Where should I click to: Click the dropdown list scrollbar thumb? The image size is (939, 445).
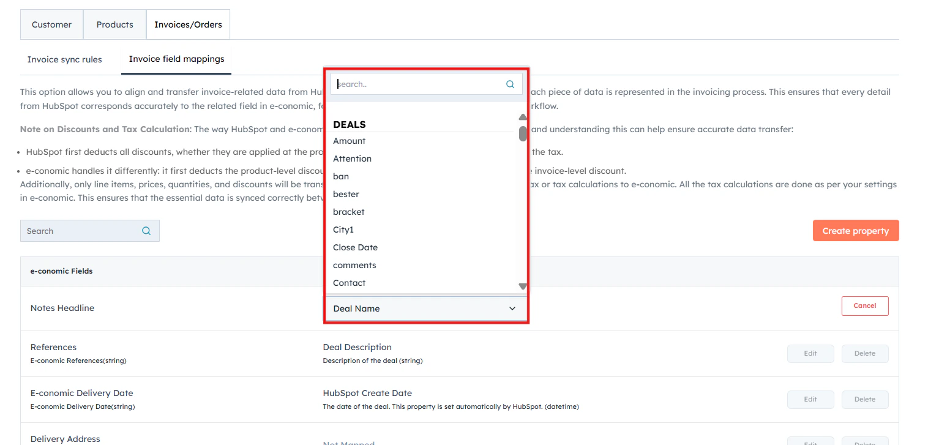click(x=523, y=133)
